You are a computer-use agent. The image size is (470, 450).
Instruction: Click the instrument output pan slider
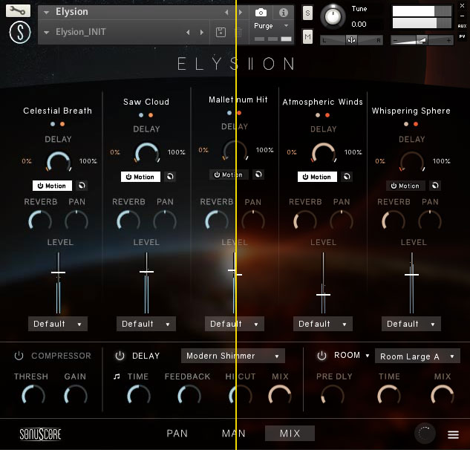pos(352,40)
